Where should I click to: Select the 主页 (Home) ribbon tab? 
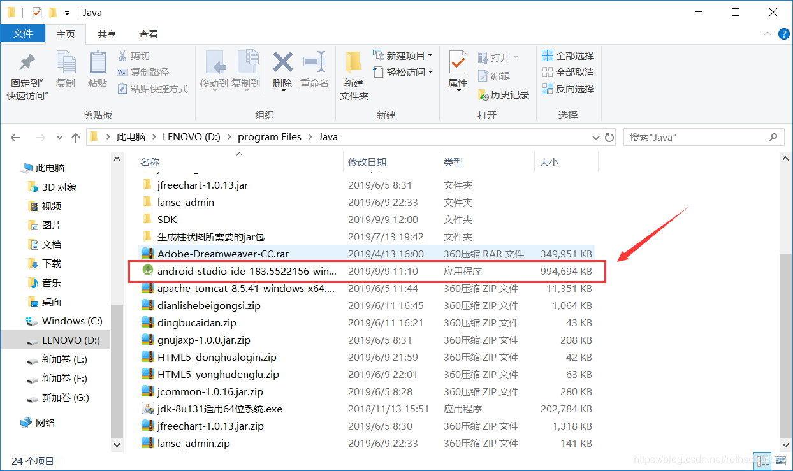click(x=66, y=34)
